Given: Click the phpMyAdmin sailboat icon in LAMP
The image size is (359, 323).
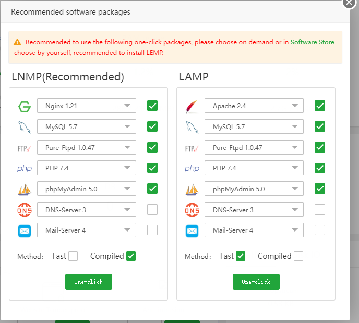Looking at the screenshot, I should (x=192, y=189).
